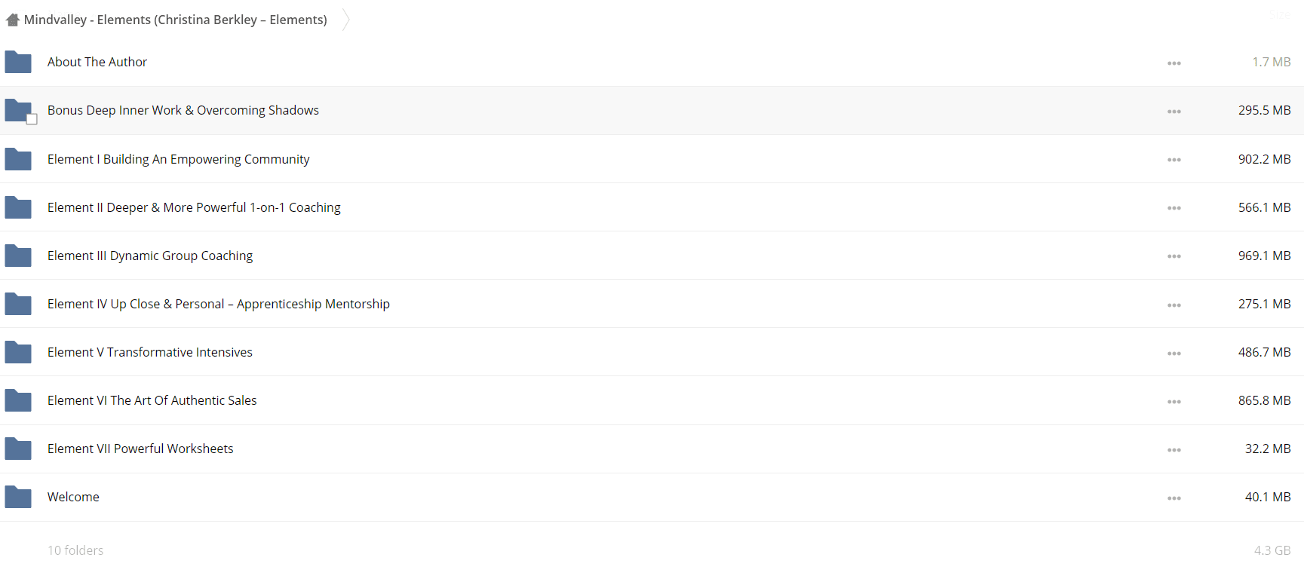Open more options for Bonus Deep Inner Work
Screen dimensions: 1304x585
[1174, 112]
